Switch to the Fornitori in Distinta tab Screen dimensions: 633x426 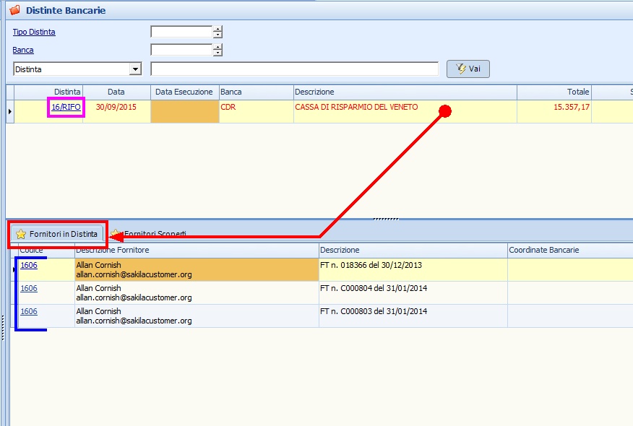[57, 234]
